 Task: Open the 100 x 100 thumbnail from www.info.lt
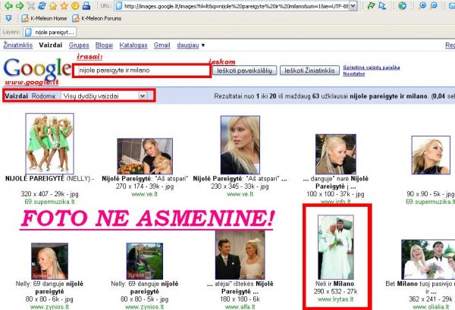[336, 154]
